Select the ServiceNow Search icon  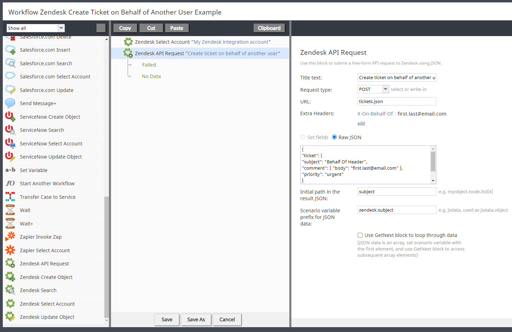coord(10,130)
